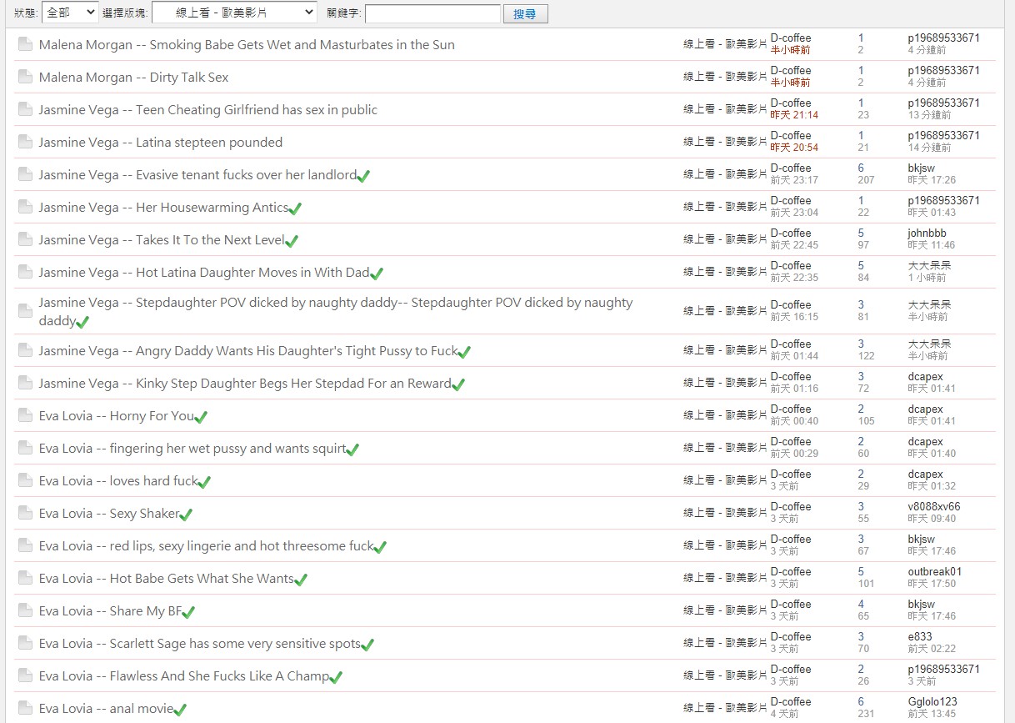Click thread icon beside 'Hot Latina Daughter Moves in With Dad'
Viewport: 1015px width, 723px height.
[x=25, y=272]
